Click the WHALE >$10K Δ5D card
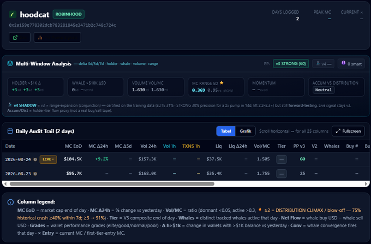 (96, 87)
